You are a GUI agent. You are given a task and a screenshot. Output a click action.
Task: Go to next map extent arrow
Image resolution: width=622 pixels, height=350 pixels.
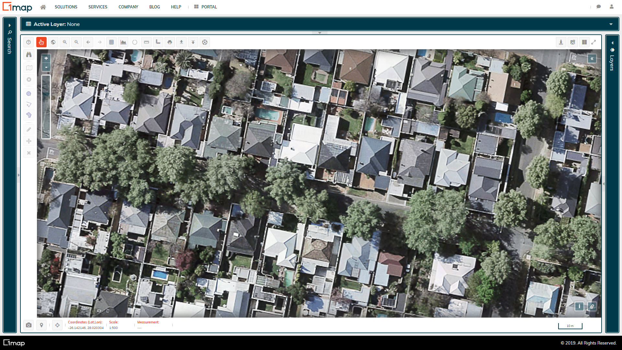coord(100,42)
